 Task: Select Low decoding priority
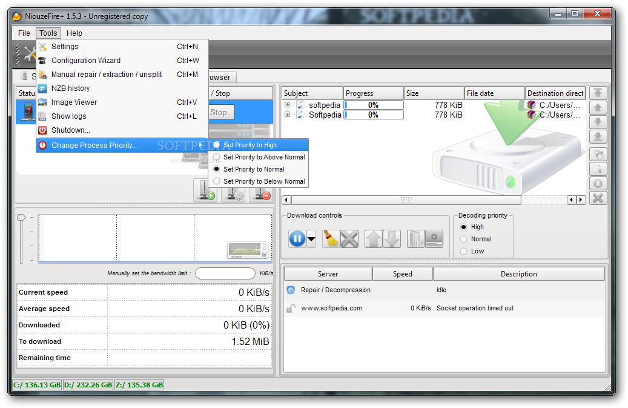[x=464, y=251]
